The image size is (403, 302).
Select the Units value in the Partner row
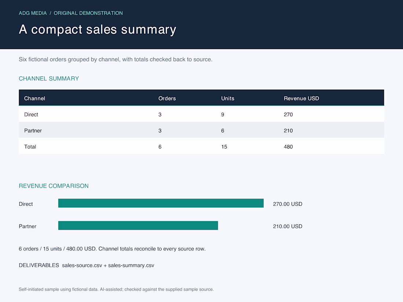point(223,131)
